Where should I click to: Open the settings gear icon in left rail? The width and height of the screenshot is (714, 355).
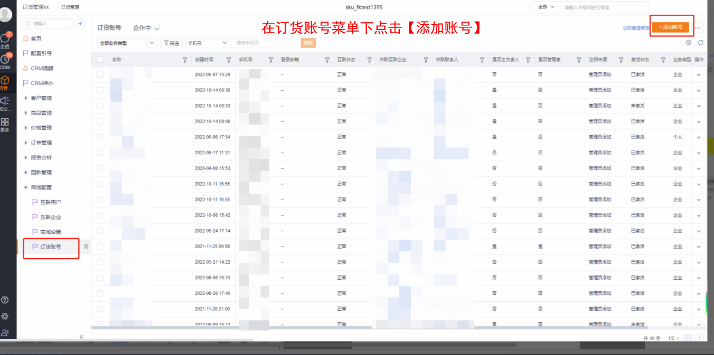[x=5, y=316]
